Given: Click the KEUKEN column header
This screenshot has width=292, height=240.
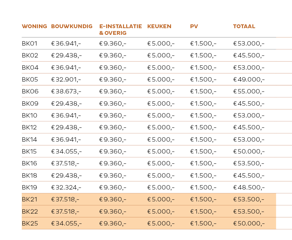Looking at the screenshot, I should 159,26.
